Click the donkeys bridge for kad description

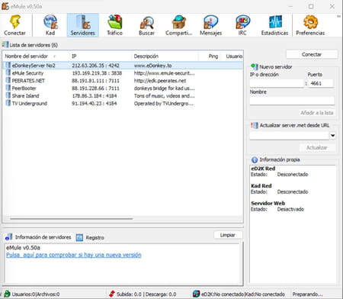(x=165, y=88)
